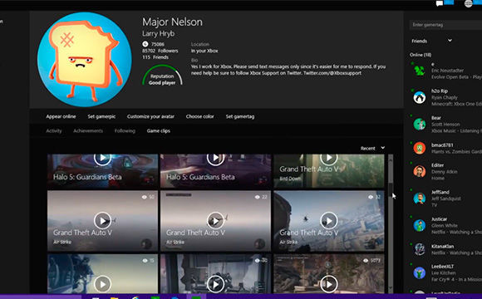Open Justicar's friend avatar
Screen dimensions: 482x299
click(x=420, y=225)
